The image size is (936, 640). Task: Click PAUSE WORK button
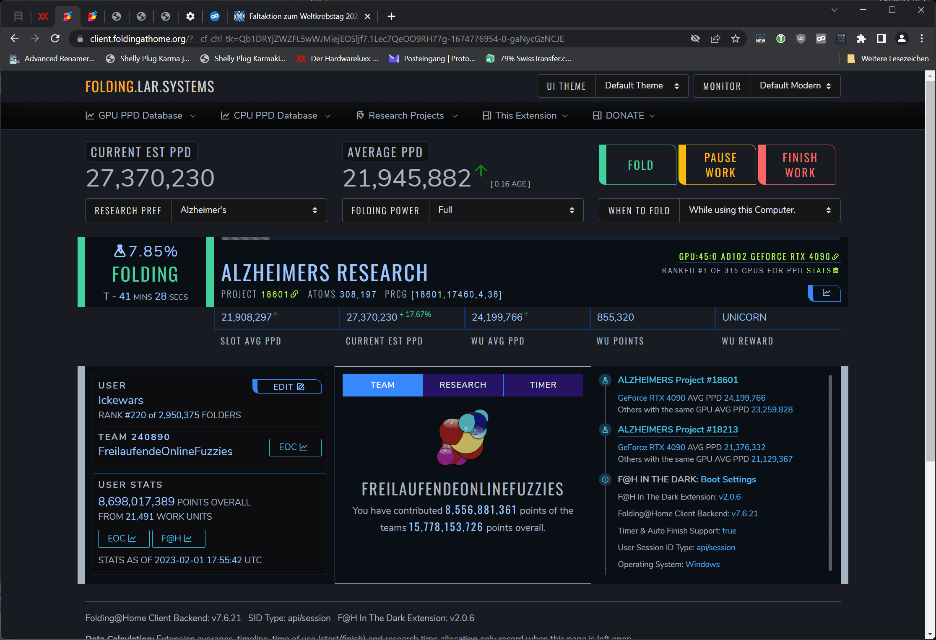pos(720,165)
